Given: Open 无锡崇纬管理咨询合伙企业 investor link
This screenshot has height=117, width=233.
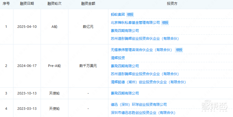Looking at the screenshot, I should point(141,50).
